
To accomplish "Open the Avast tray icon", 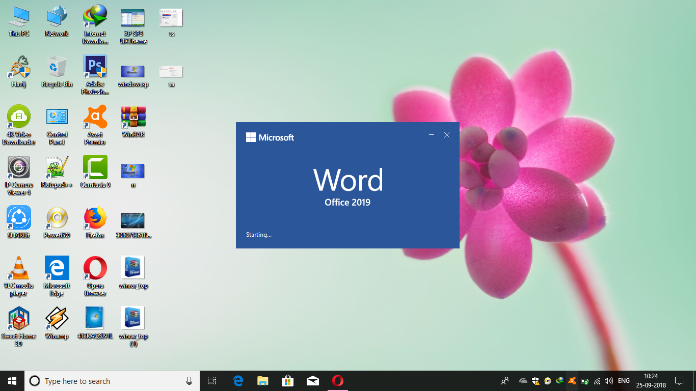I will (x=572, y=381).
